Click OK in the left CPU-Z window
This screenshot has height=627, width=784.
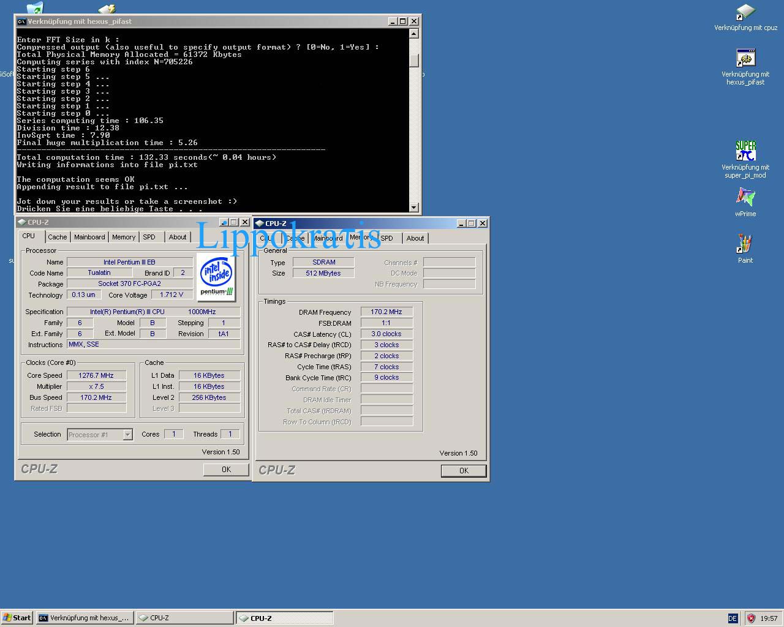point(226,470)
